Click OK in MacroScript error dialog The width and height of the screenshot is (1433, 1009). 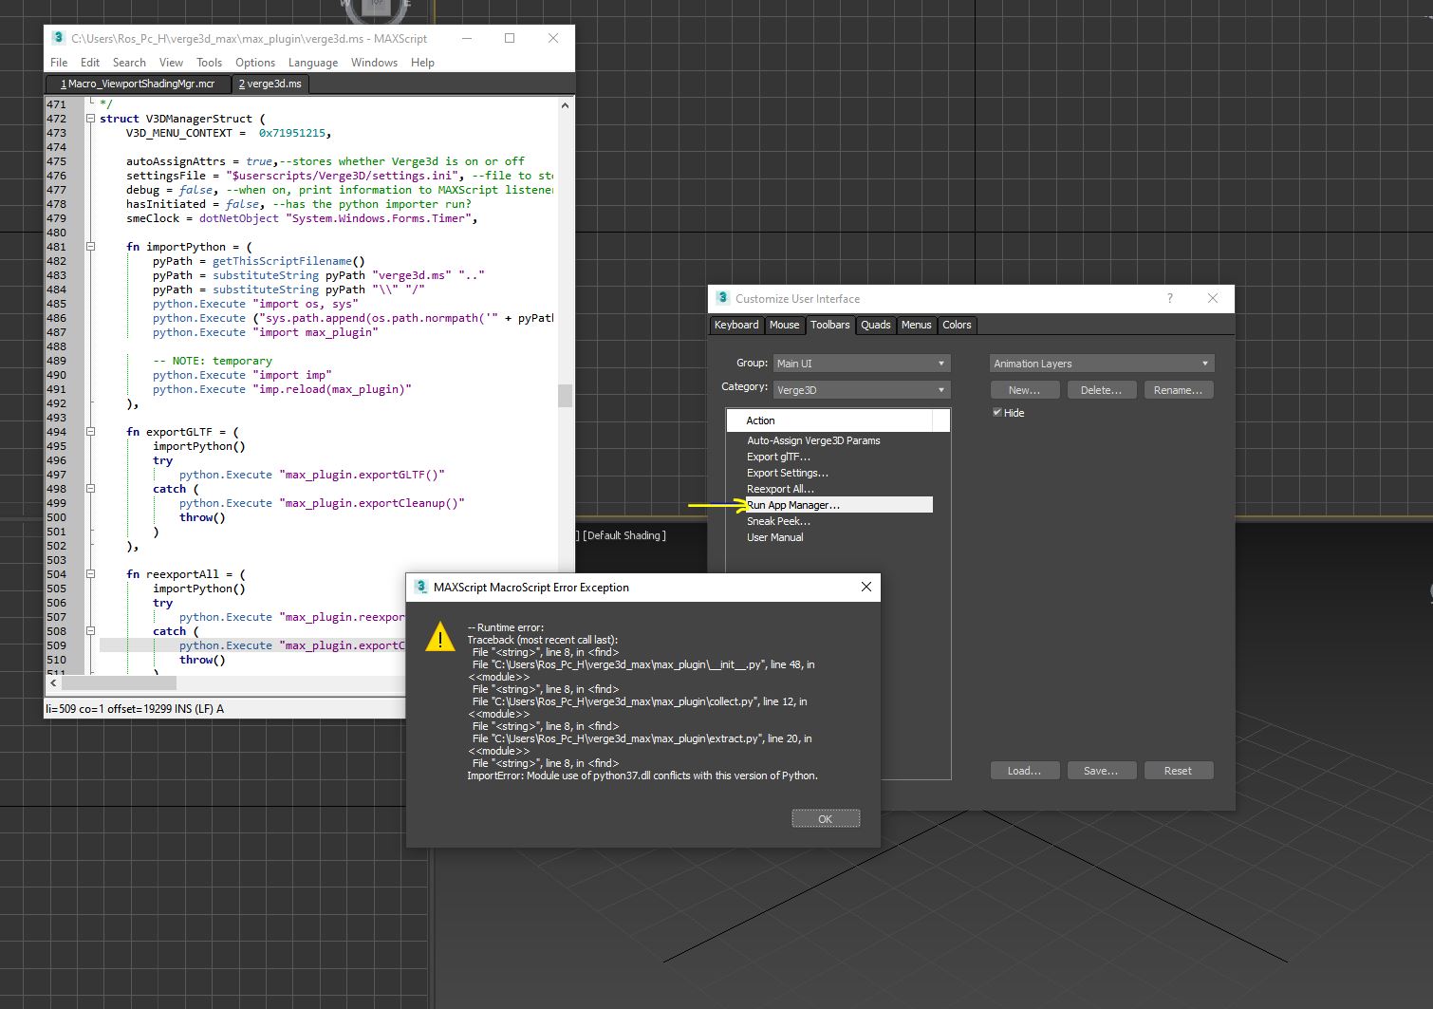[826, 819]
